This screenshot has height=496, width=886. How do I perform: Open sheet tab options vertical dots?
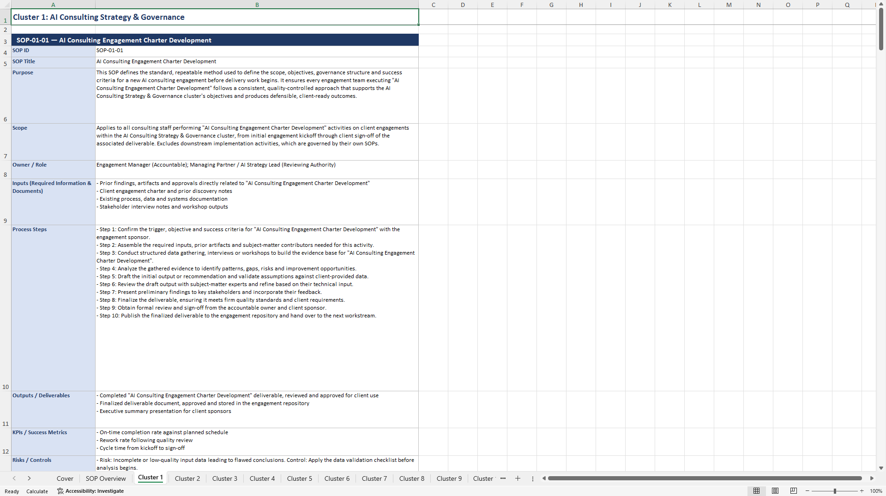point(533,478)
